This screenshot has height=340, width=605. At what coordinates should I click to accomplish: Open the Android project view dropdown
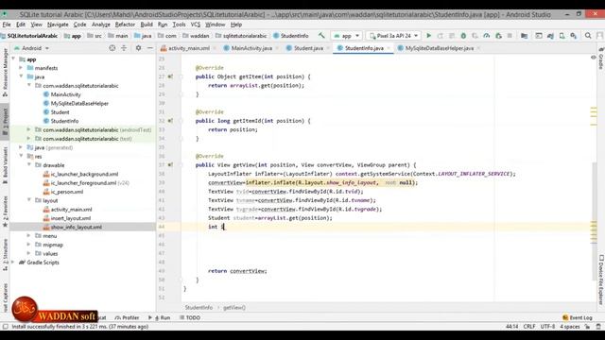tap(31, 48)
